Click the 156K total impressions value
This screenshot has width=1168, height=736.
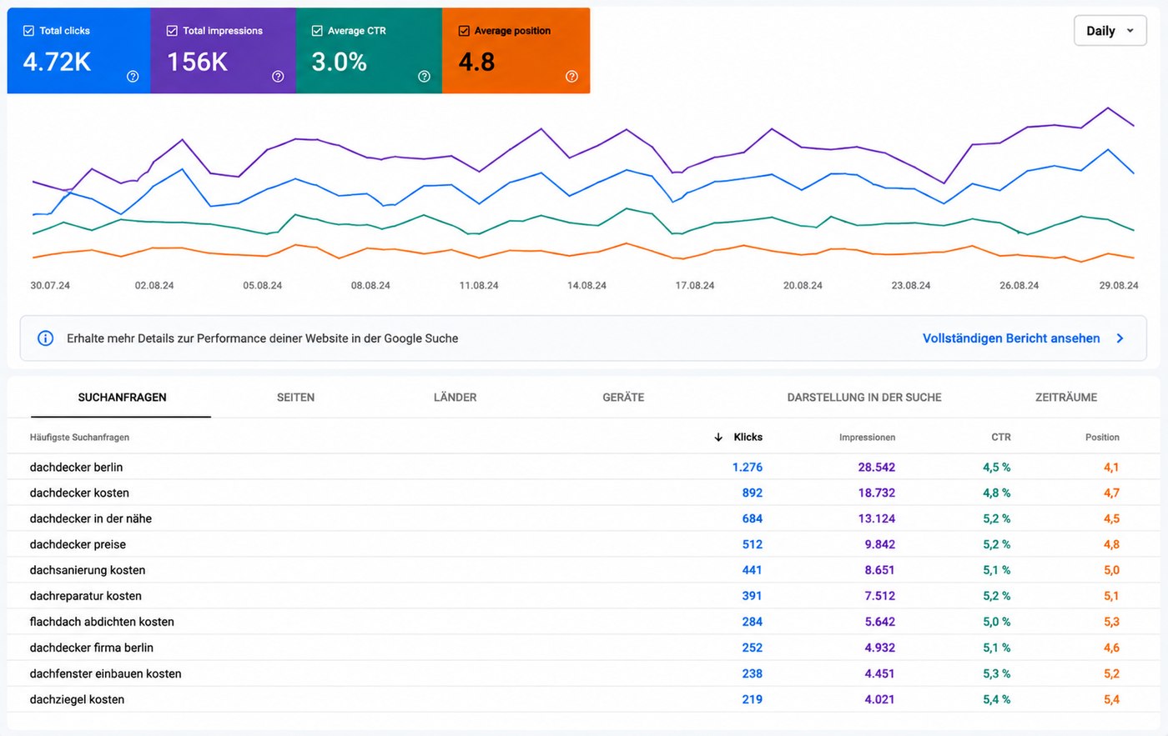point(198,62)
